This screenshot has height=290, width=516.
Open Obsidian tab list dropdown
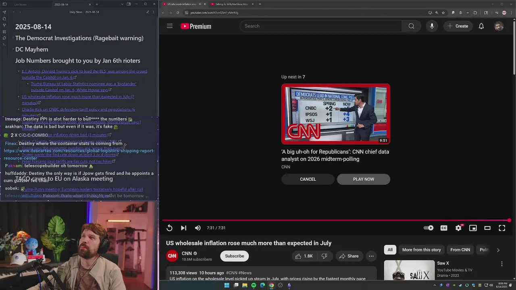[122, 4]
